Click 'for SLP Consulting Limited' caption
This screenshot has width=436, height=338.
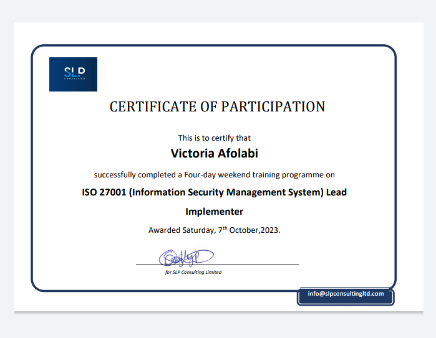(x=193, y=272)
